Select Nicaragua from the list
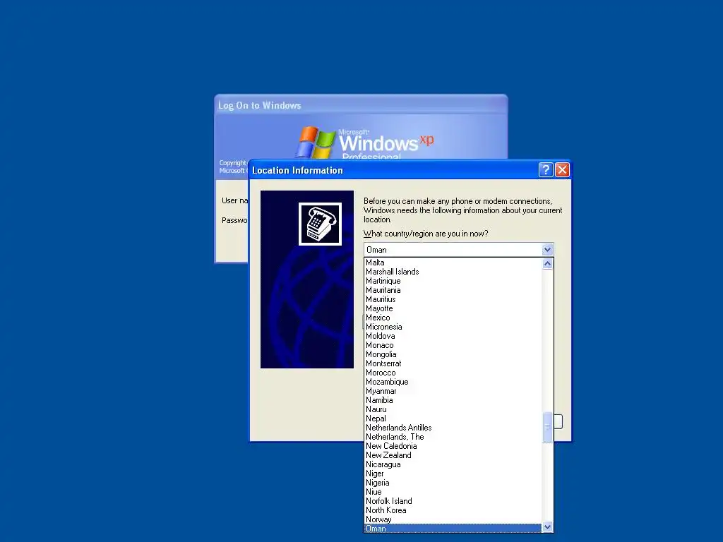Screen dimensions: 723x542 453,464
